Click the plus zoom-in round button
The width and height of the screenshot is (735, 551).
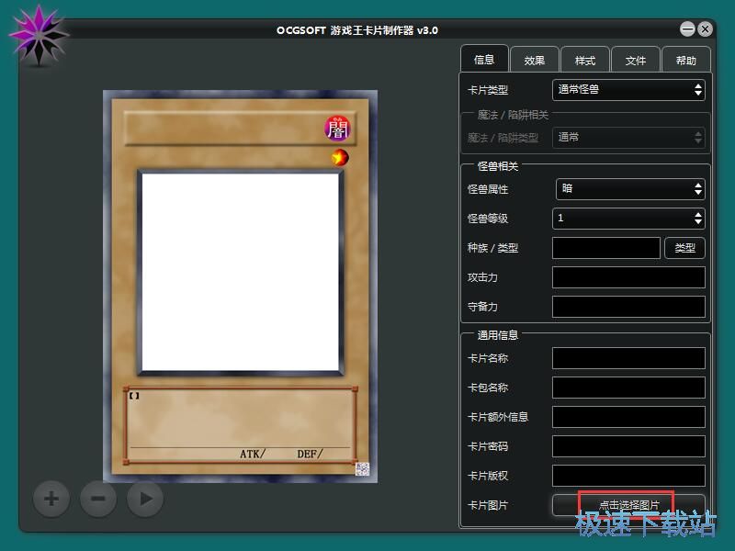[x=51, y=499]
